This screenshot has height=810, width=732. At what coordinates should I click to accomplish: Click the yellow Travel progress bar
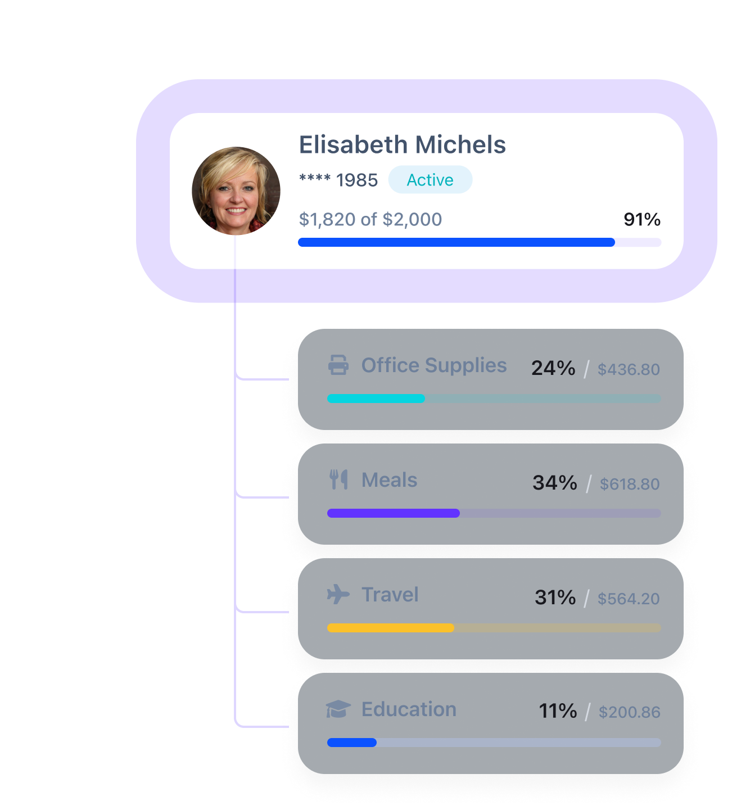[x=390, y=628]
